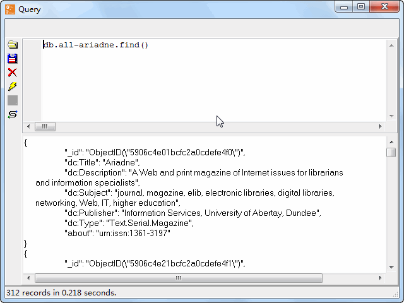Click the S icon with arrows
The image size is (404, 303).
pyautogui.click(x=12, y=114)
